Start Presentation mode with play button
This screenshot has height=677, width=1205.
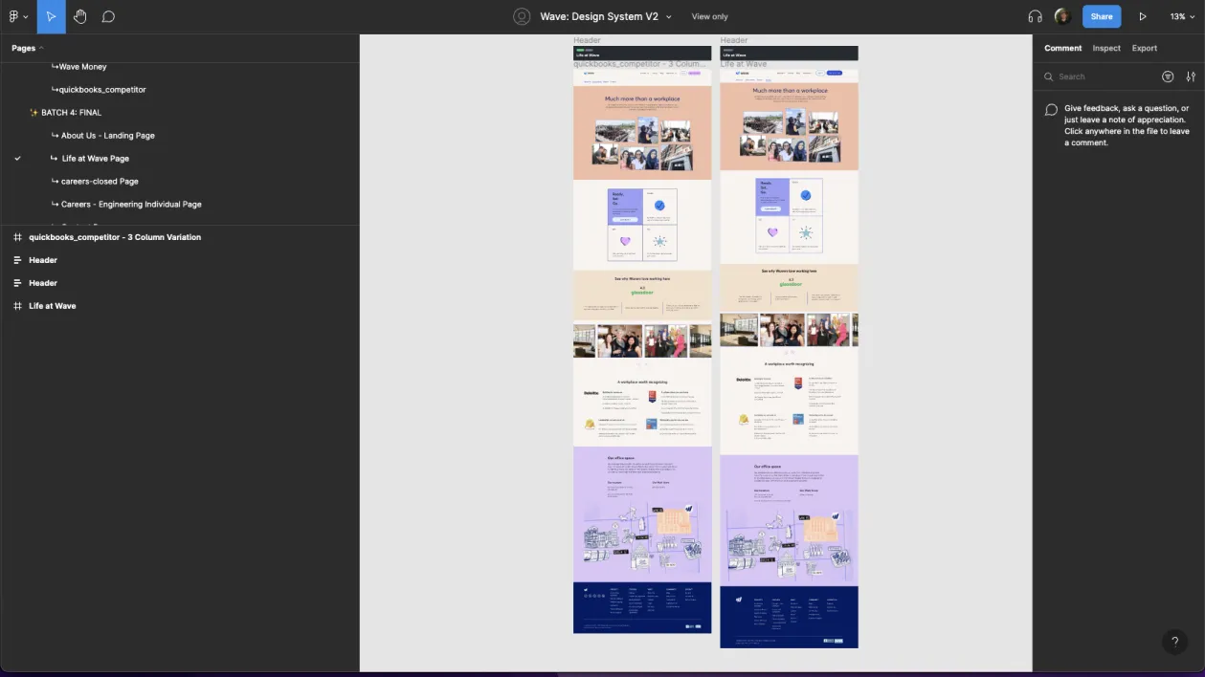(1142, 16)
